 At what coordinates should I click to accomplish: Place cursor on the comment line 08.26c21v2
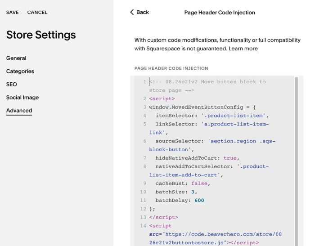coord(207,86)
